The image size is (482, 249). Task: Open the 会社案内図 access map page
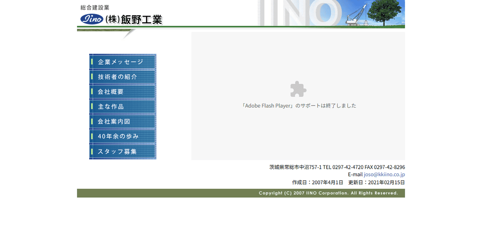coord(113,121)
